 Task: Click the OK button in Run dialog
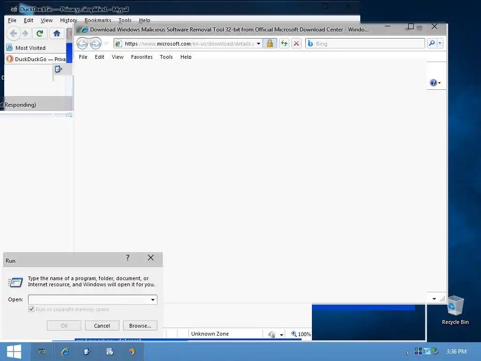(x=64, y=325)
